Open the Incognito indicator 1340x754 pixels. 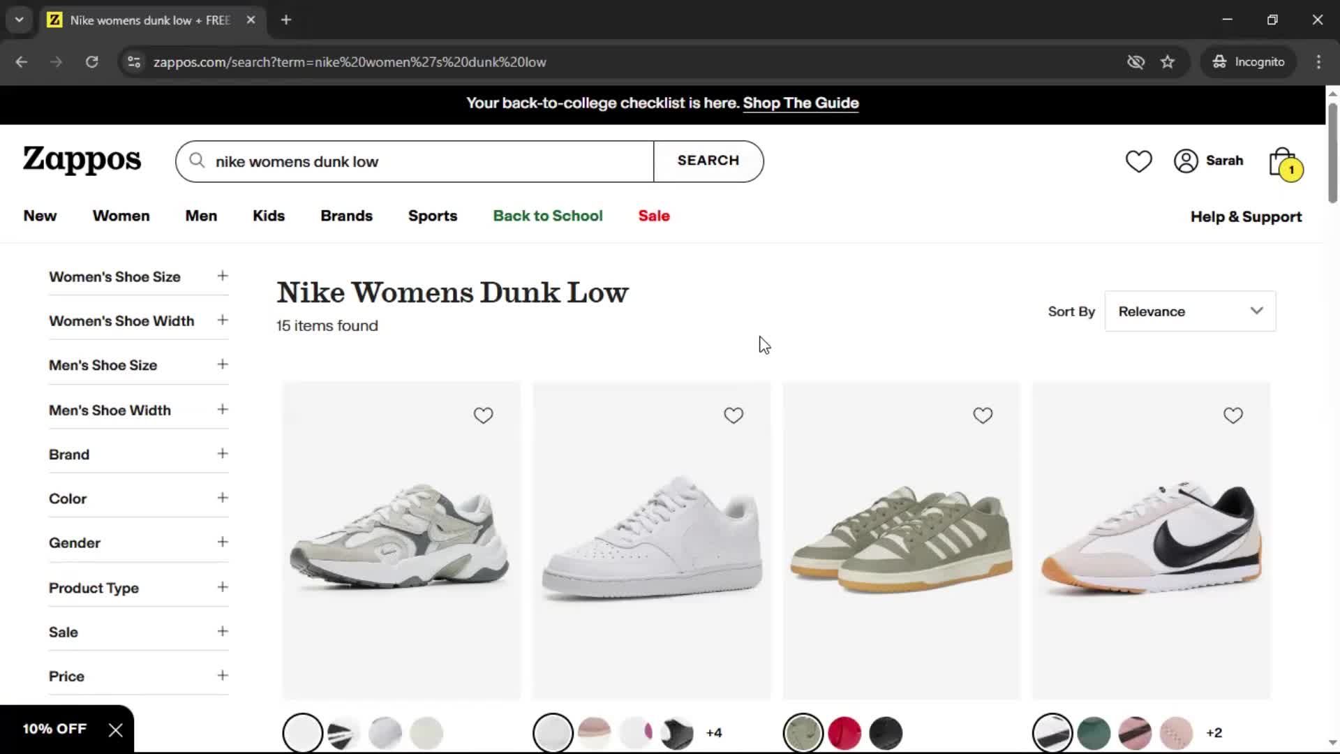pyautogui.click(x=1249, y=62)
